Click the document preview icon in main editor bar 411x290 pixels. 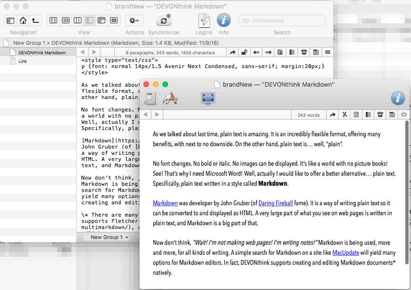(280, 52)
